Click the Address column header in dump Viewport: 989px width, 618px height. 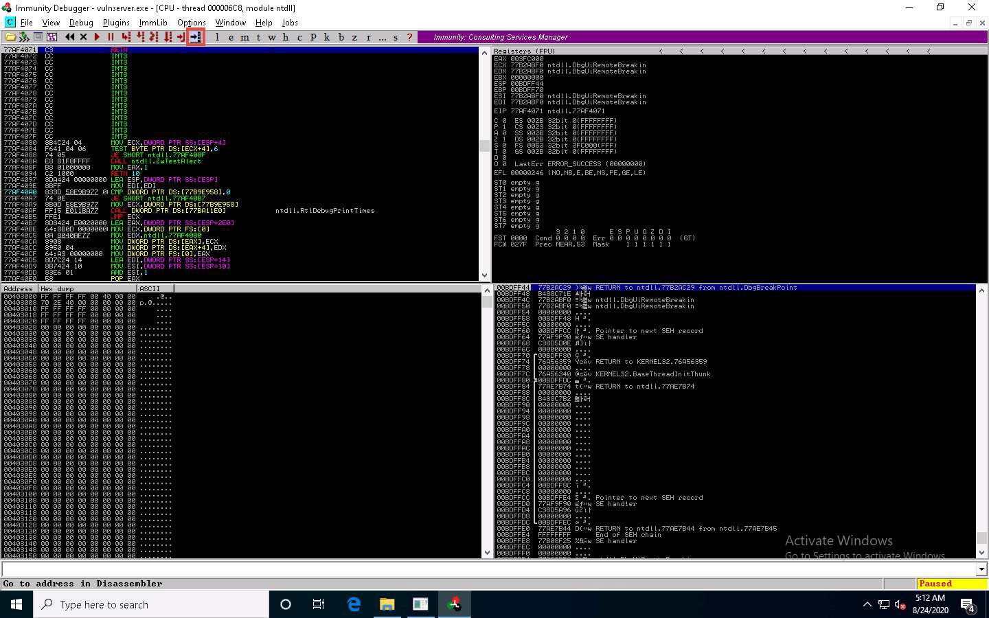(20, 288)
